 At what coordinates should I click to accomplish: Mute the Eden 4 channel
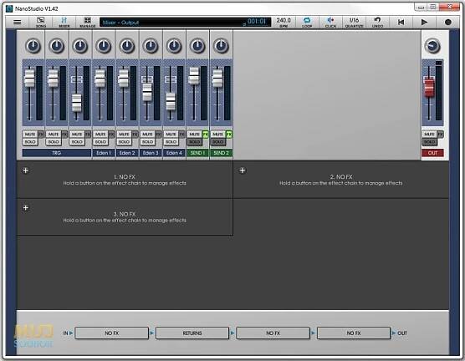[171, 135]
